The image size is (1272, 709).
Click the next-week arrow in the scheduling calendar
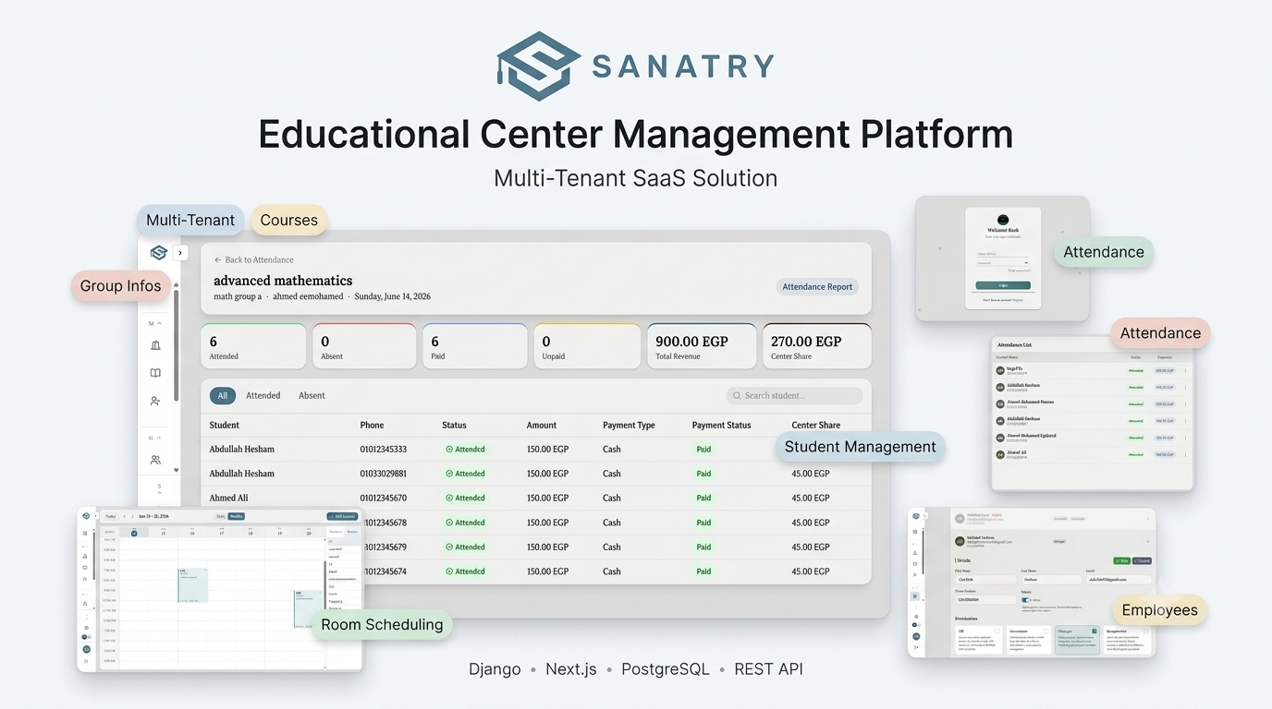click(132, 516)
